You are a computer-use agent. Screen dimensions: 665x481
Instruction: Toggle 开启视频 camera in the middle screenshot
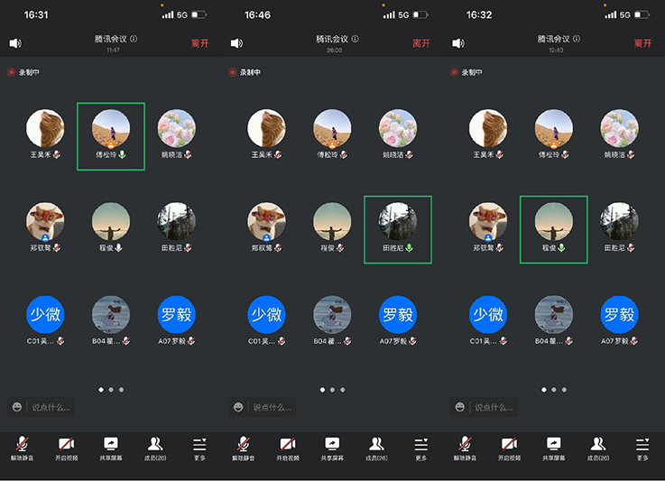pos(288,447)
